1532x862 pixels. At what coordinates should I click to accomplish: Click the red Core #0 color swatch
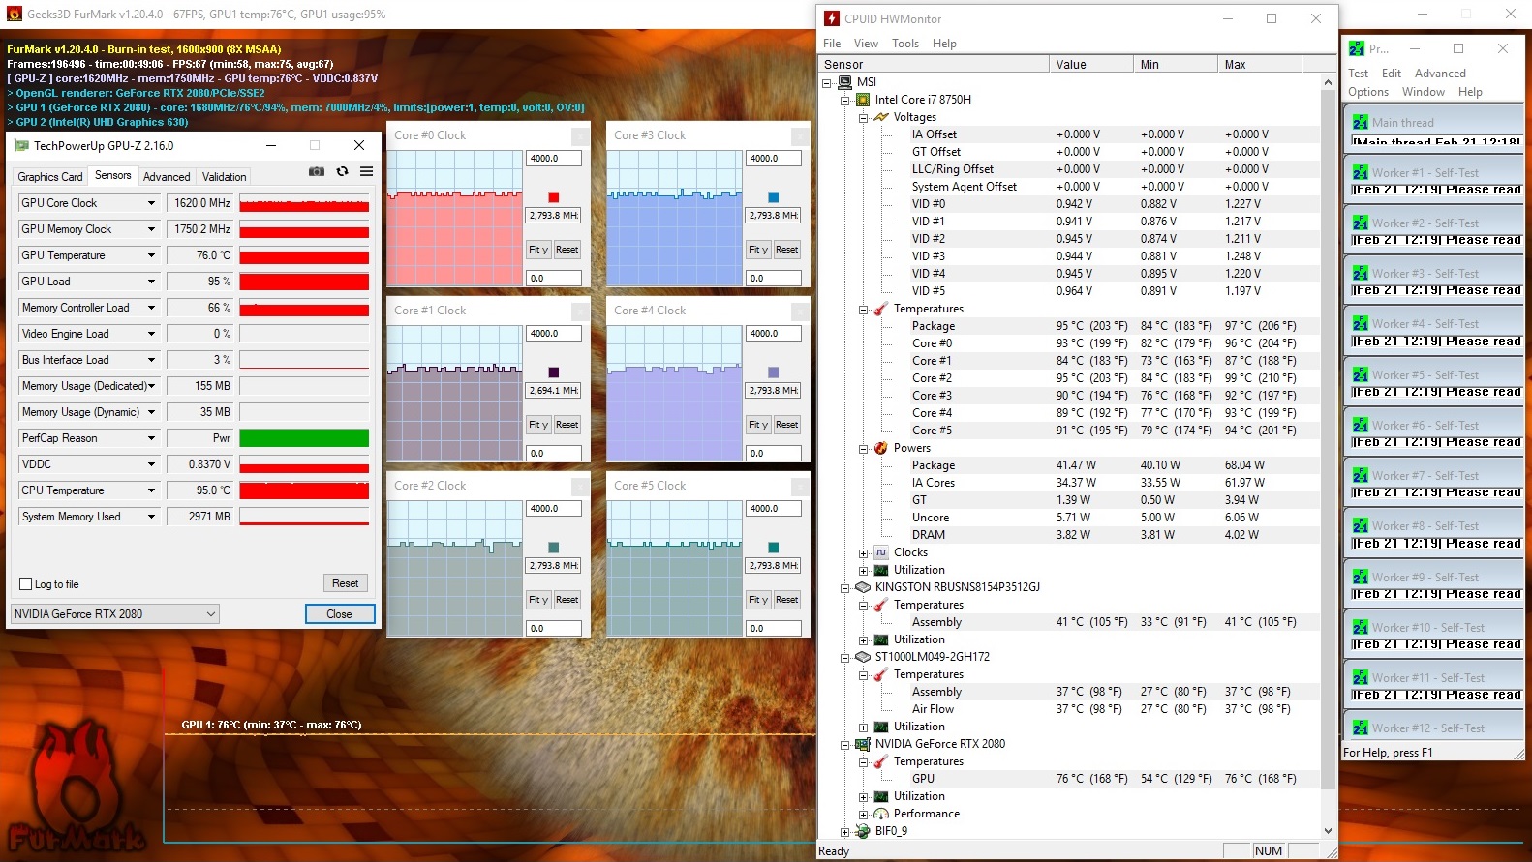pos(554,197)
